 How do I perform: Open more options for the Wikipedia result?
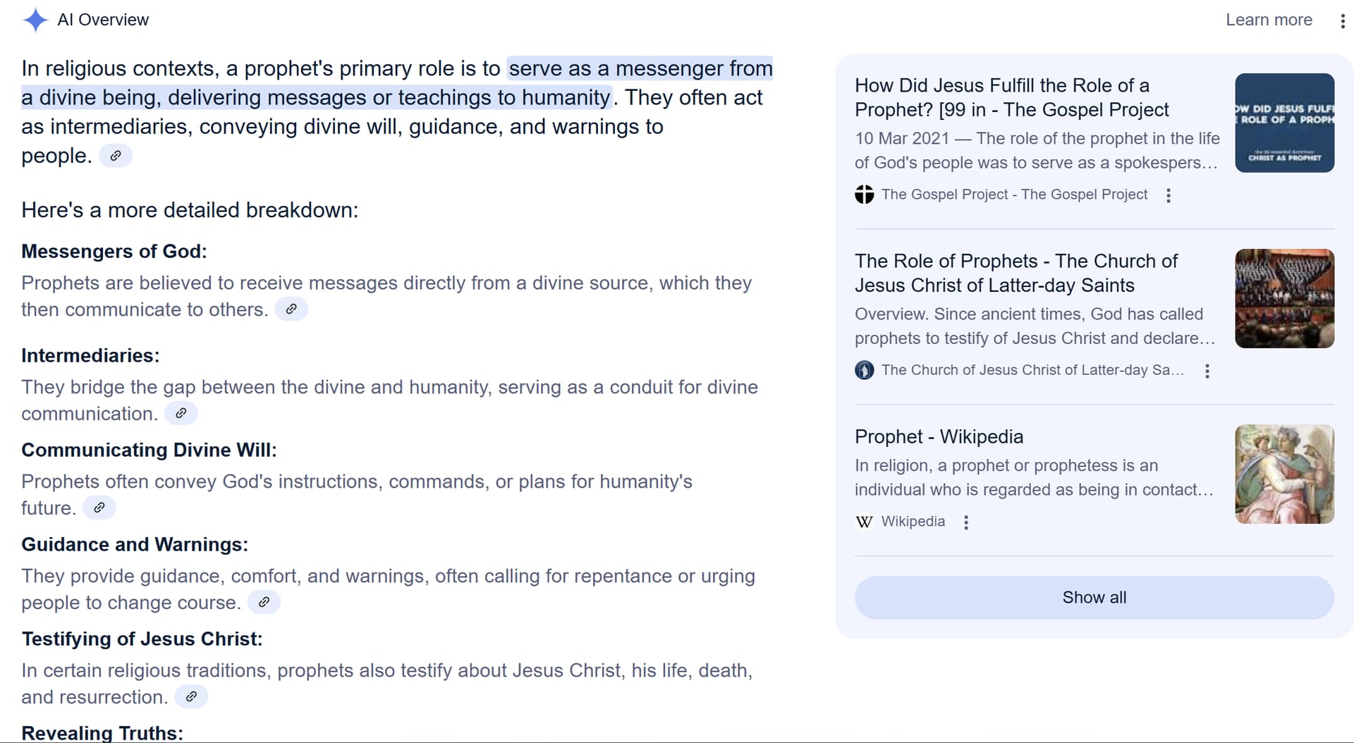pyautogui.click(x=966, y=522)
